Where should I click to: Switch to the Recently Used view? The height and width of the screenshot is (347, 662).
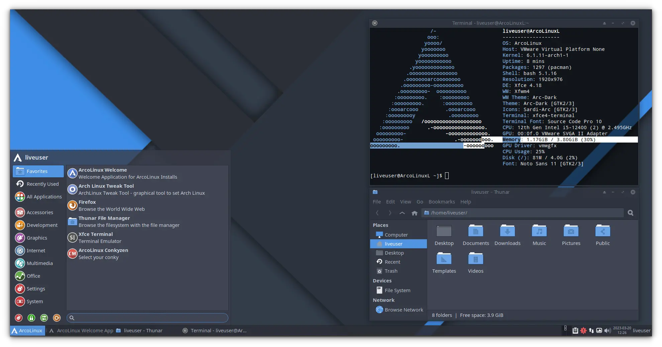(42, 184)
